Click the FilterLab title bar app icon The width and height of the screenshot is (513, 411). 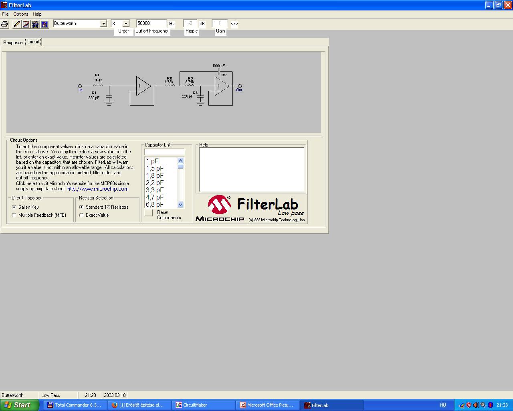[4, 5]
